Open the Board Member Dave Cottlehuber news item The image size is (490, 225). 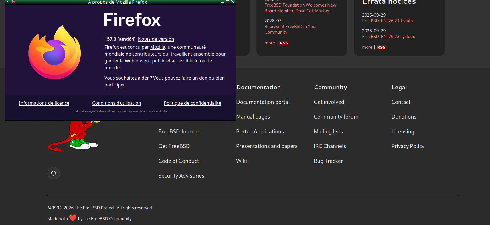[300, 8]
